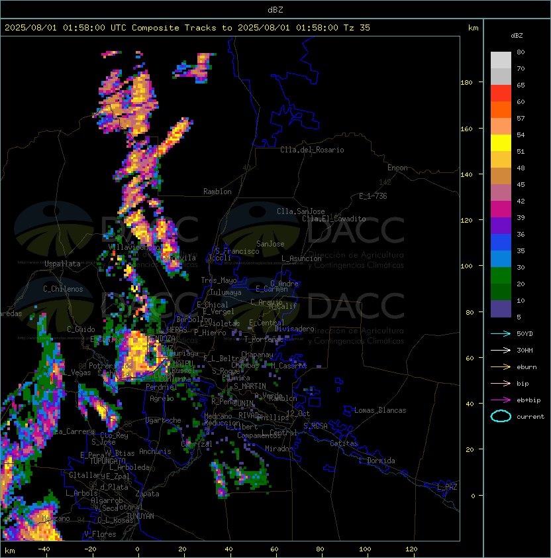Click the 120 km tick on bottom axis
The height and width of the screenshot is (558, 551).
tap(411, 549)
